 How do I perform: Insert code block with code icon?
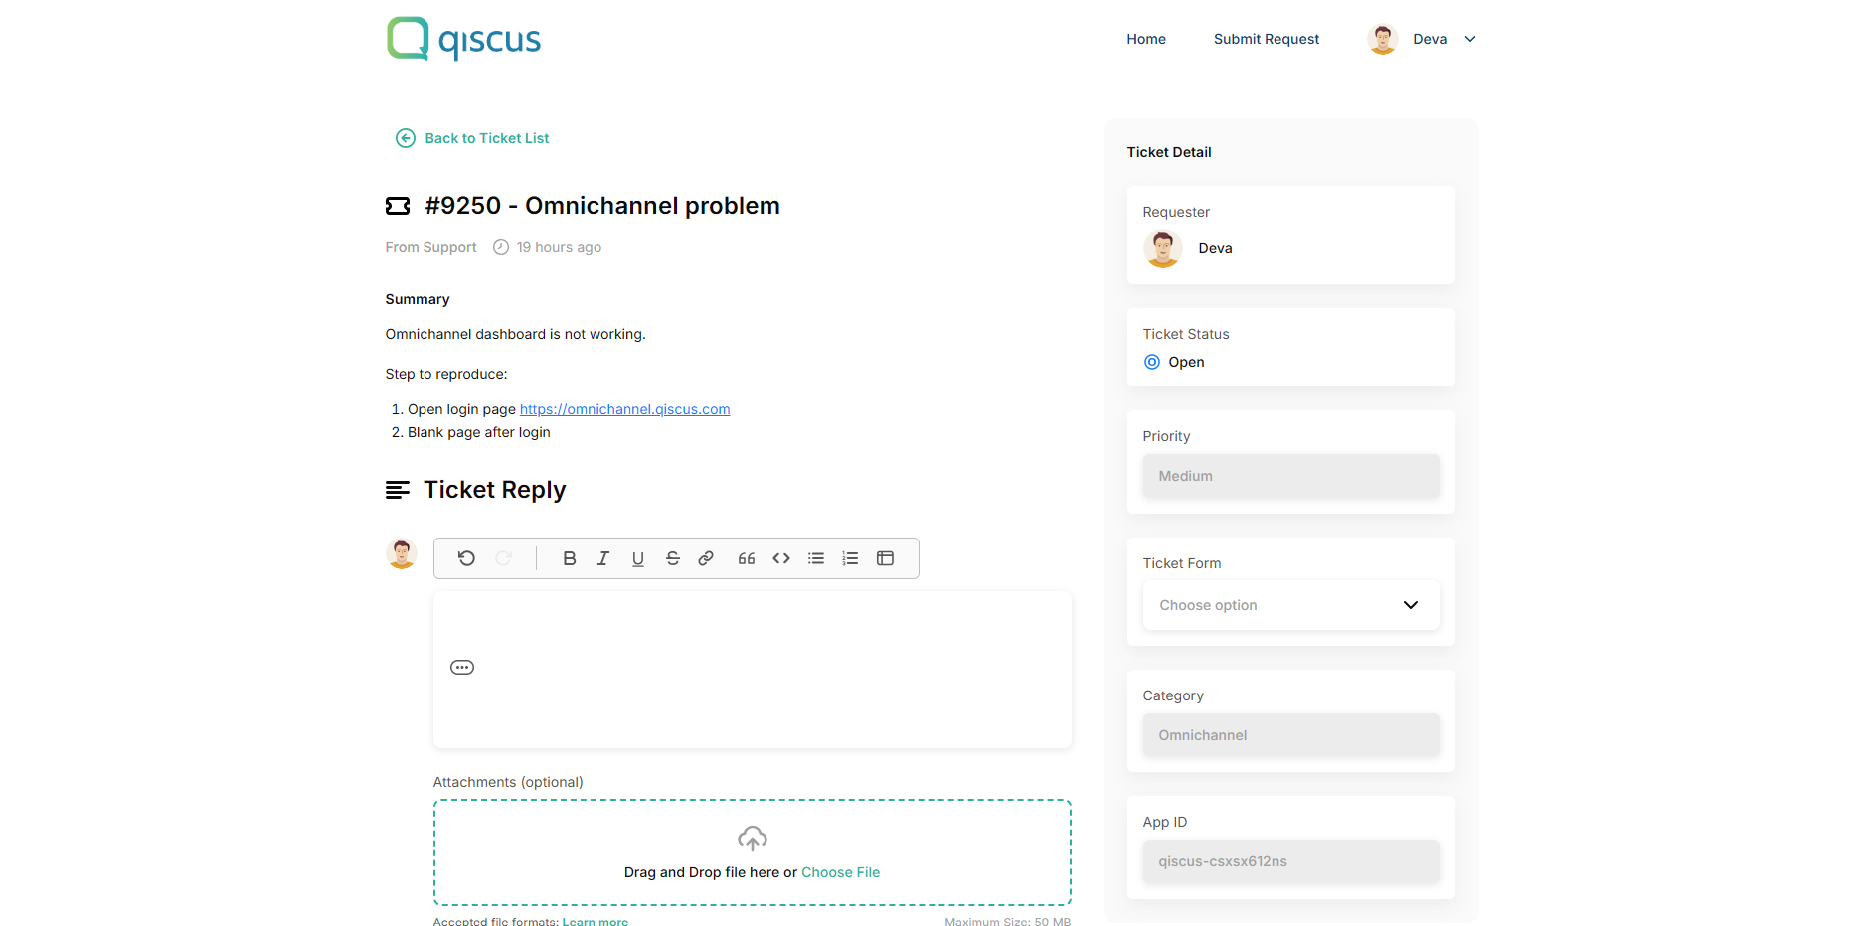click(781, 558)
